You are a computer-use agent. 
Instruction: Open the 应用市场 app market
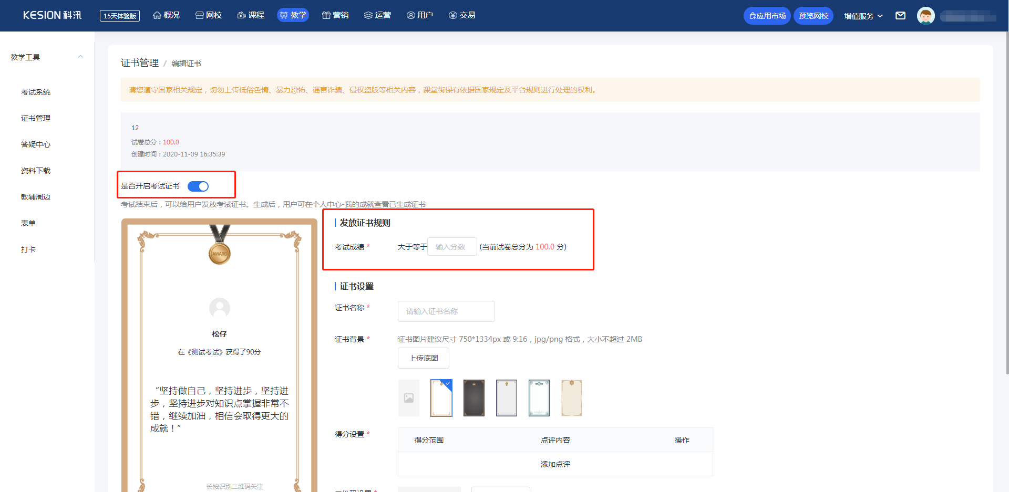(767, 16)
